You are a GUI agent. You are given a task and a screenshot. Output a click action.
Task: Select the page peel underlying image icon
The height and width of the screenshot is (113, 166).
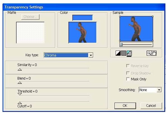point(129,53)
